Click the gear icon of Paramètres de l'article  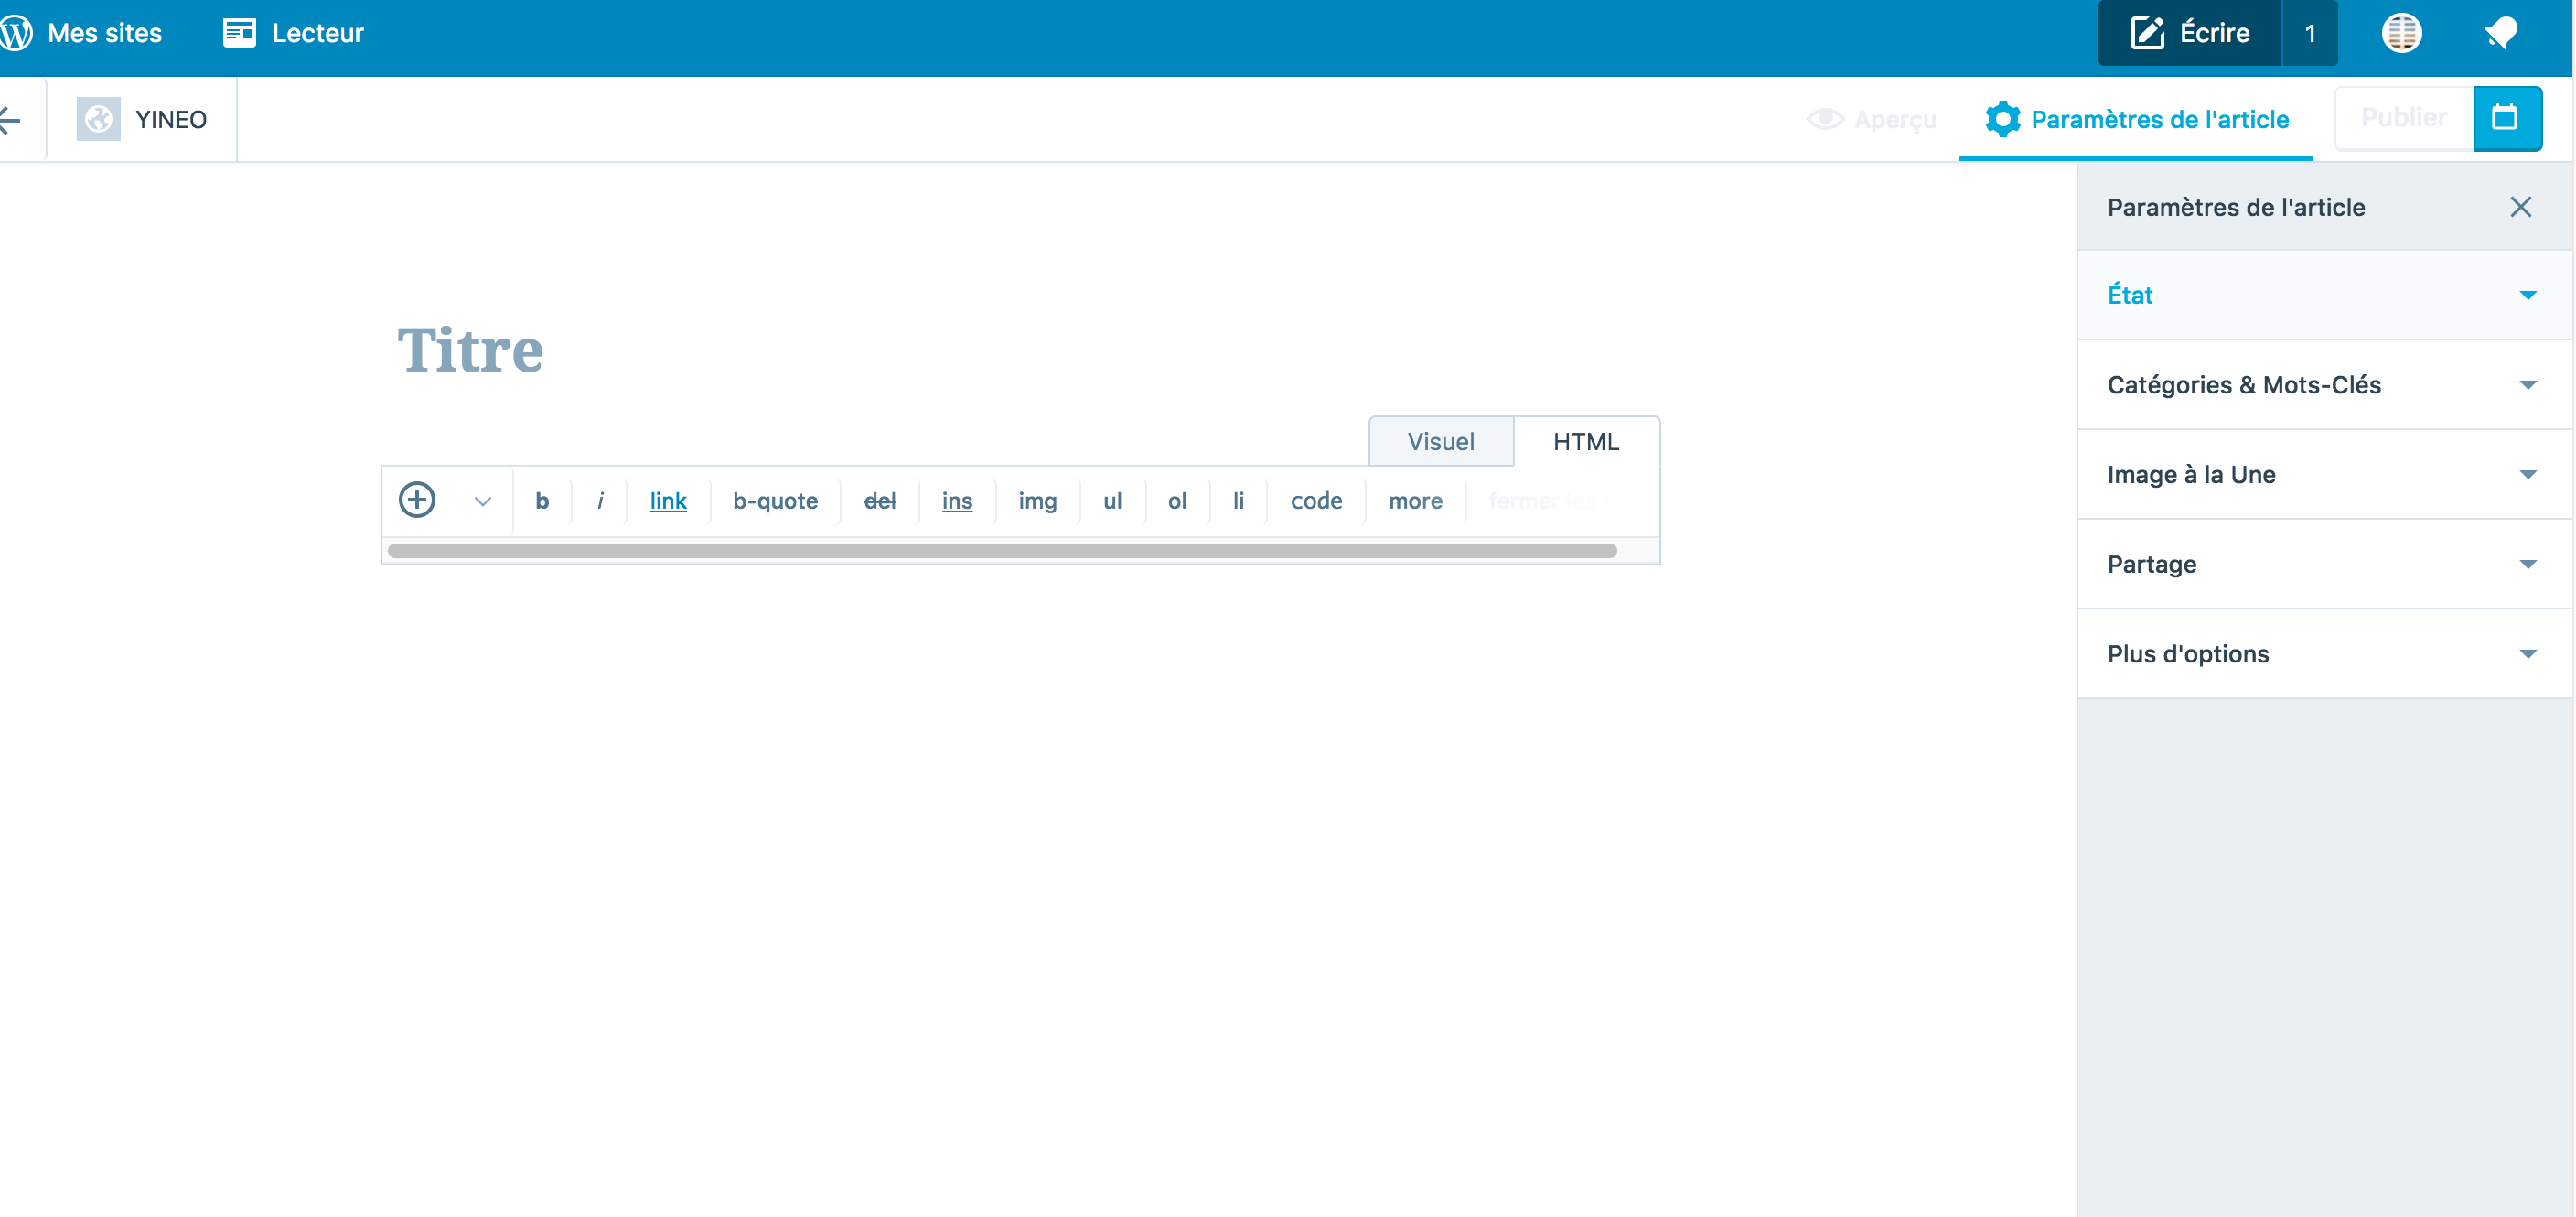(2004, 118)
